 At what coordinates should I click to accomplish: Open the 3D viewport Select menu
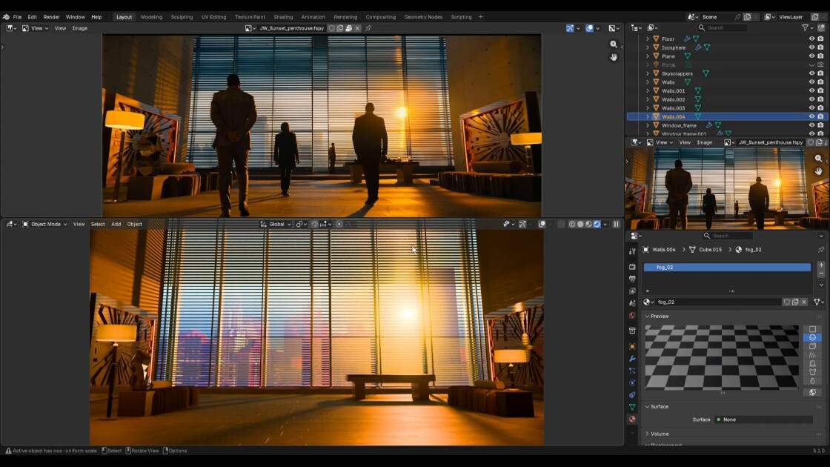pyautogui.click(x=98, y=224)
